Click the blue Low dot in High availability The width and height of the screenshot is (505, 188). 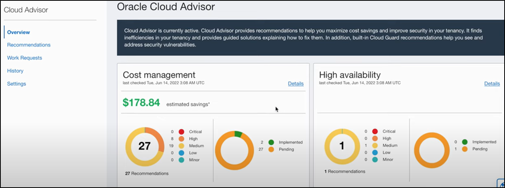coord(375,153)
